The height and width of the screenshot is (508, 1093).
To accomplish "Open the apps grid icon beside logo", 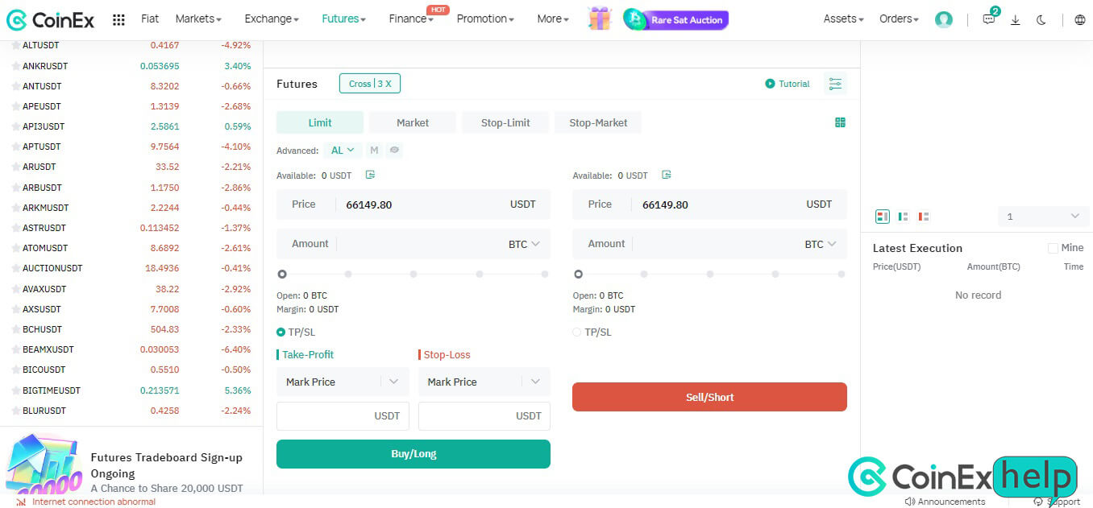I will 118,19.
